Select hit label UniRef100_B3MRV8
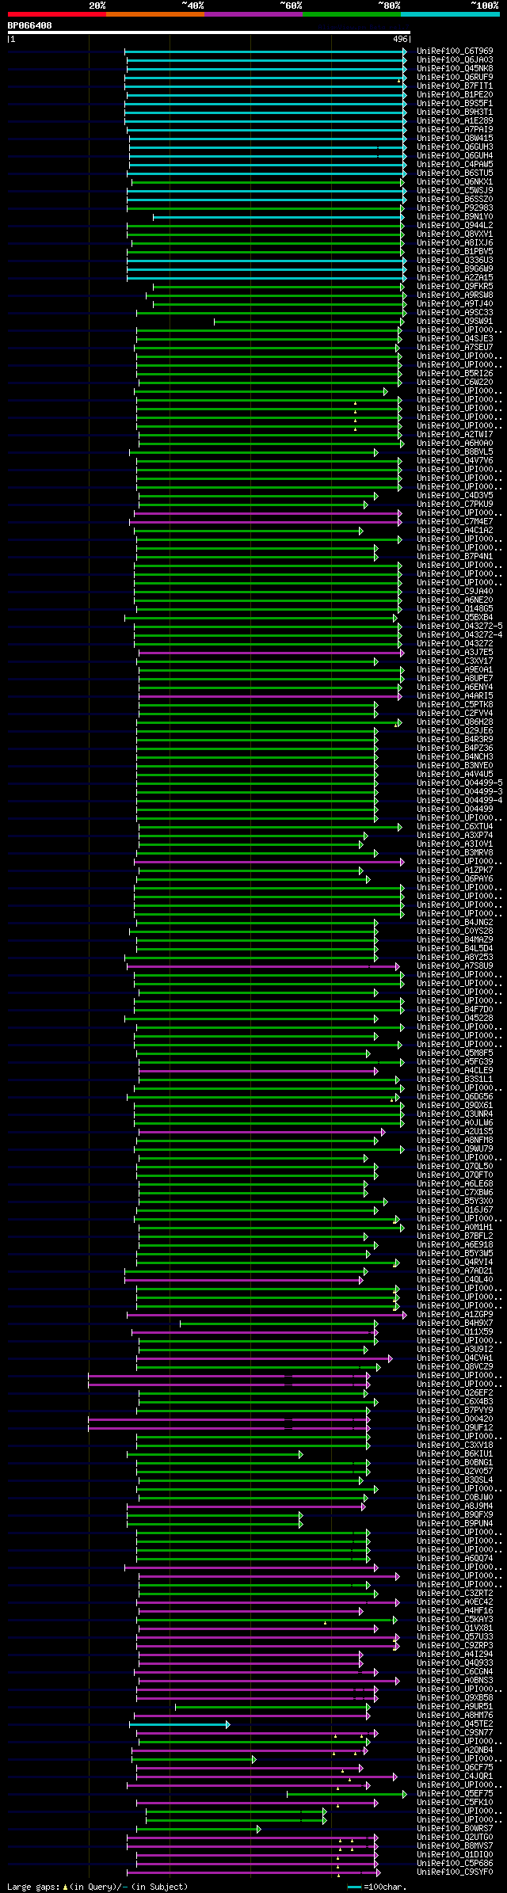Screen dimensions: 507x1893 click(455, 852)
